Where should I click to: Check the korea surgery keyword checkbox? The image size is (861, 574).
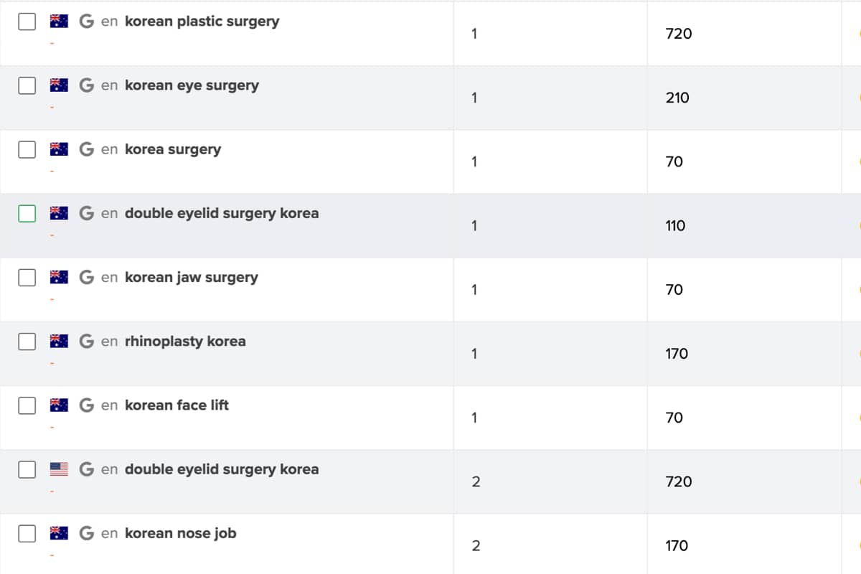point(27,149)
